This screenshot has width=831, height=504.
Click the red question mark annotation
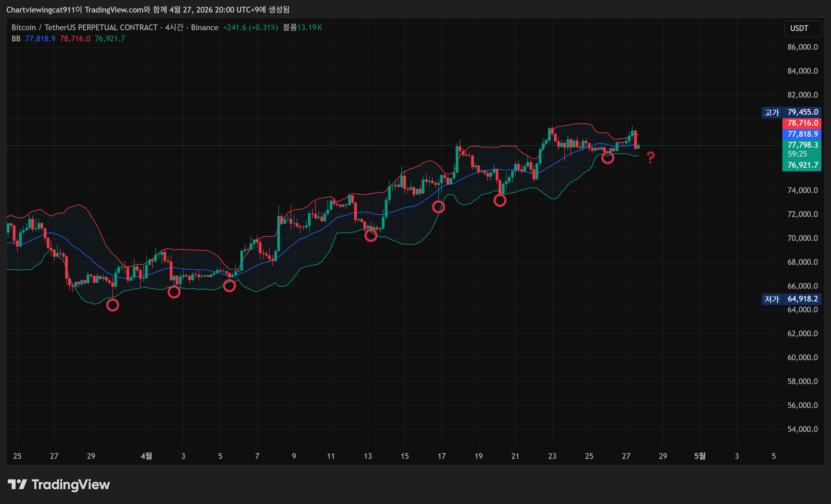651,157
